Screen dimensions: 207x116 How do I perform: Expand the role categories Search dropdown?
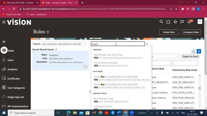84,44
